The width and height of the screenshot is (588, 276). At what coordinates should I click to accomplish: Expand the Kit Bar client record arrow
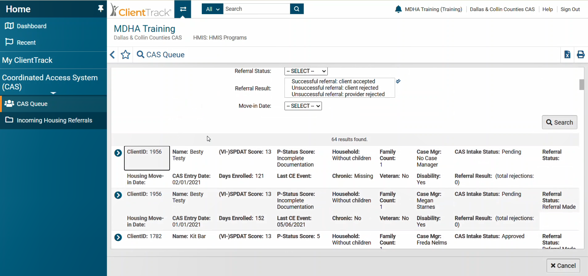tap(118, 237)
